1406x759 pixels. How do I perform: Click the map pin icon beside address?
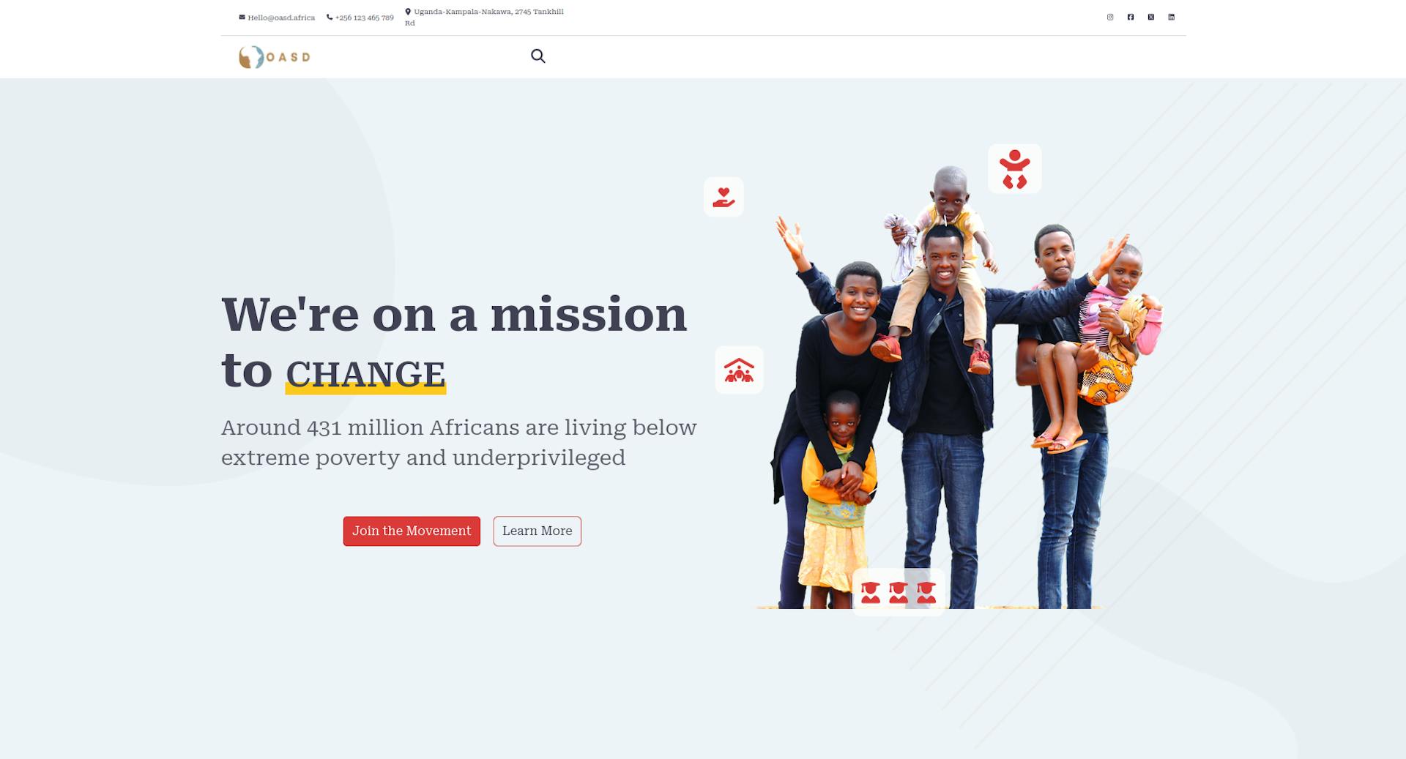408,12
